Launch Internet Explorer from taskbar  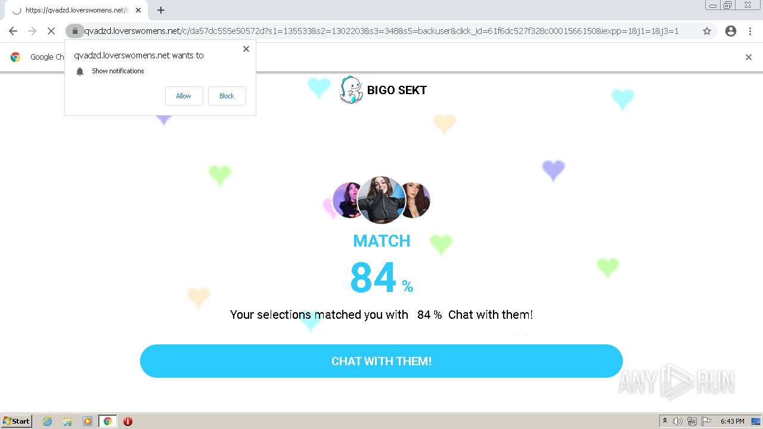[x=48, y=421]
